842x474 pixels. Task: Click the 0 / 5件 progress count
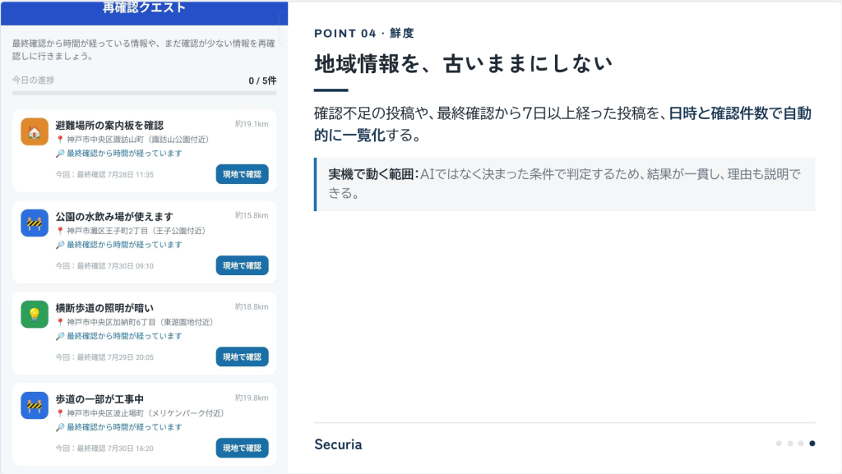tap(262, 81)
